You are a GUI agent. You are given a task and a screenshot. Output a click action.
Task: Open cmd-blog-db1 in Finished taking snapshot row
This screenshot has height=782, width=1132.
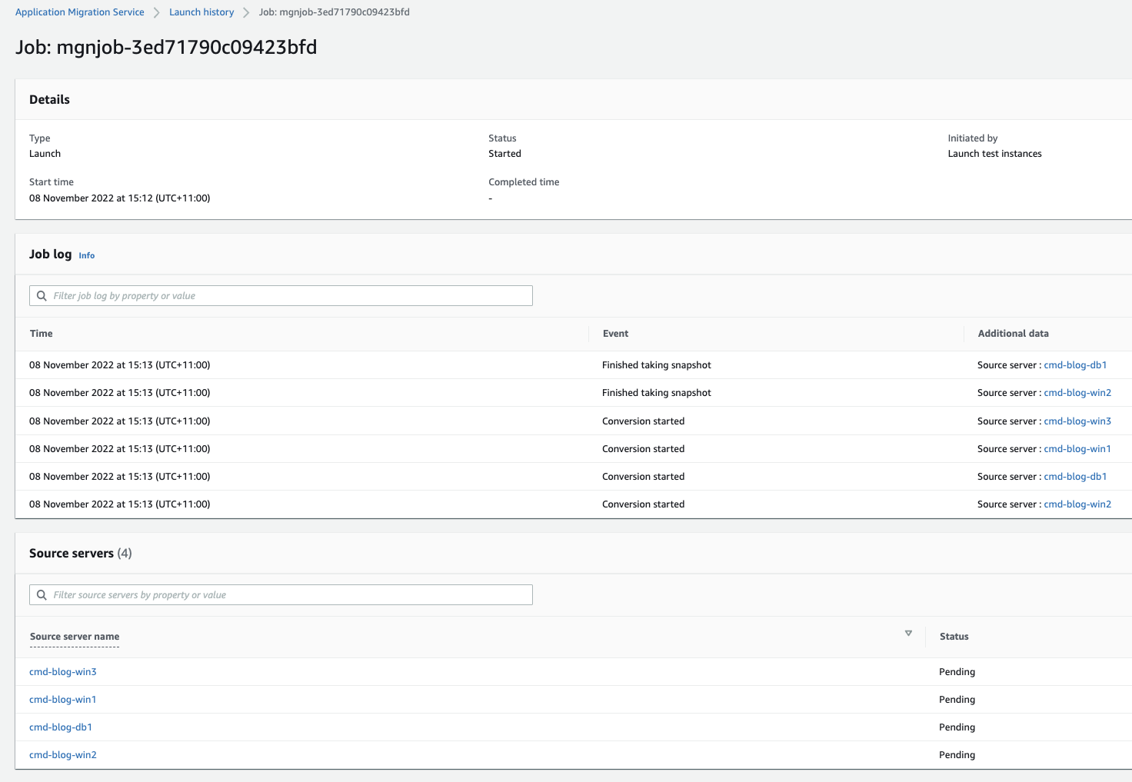(x=1075, y=365)
